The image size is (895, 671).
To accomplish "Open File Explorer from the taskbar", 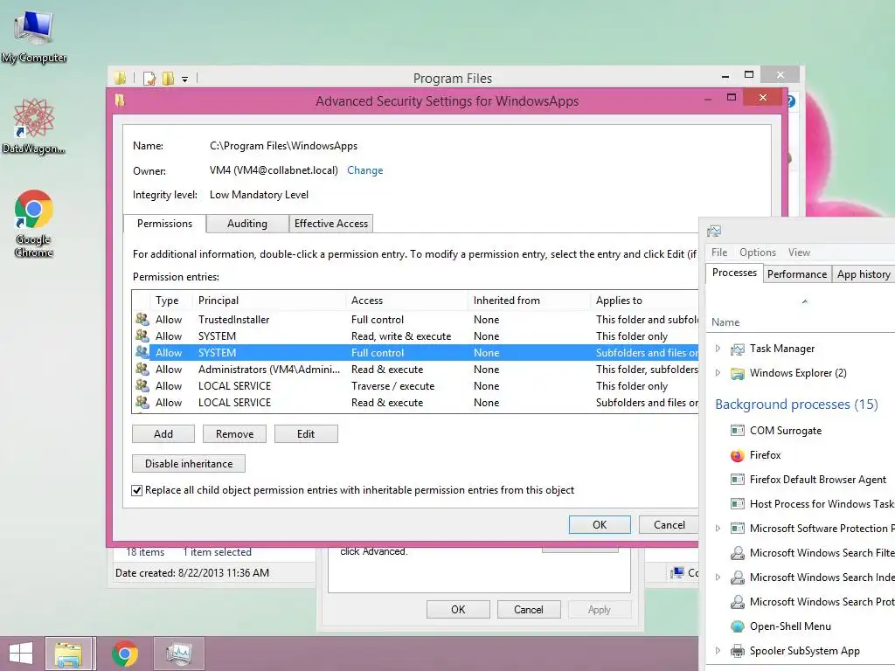I will (68, 654).
